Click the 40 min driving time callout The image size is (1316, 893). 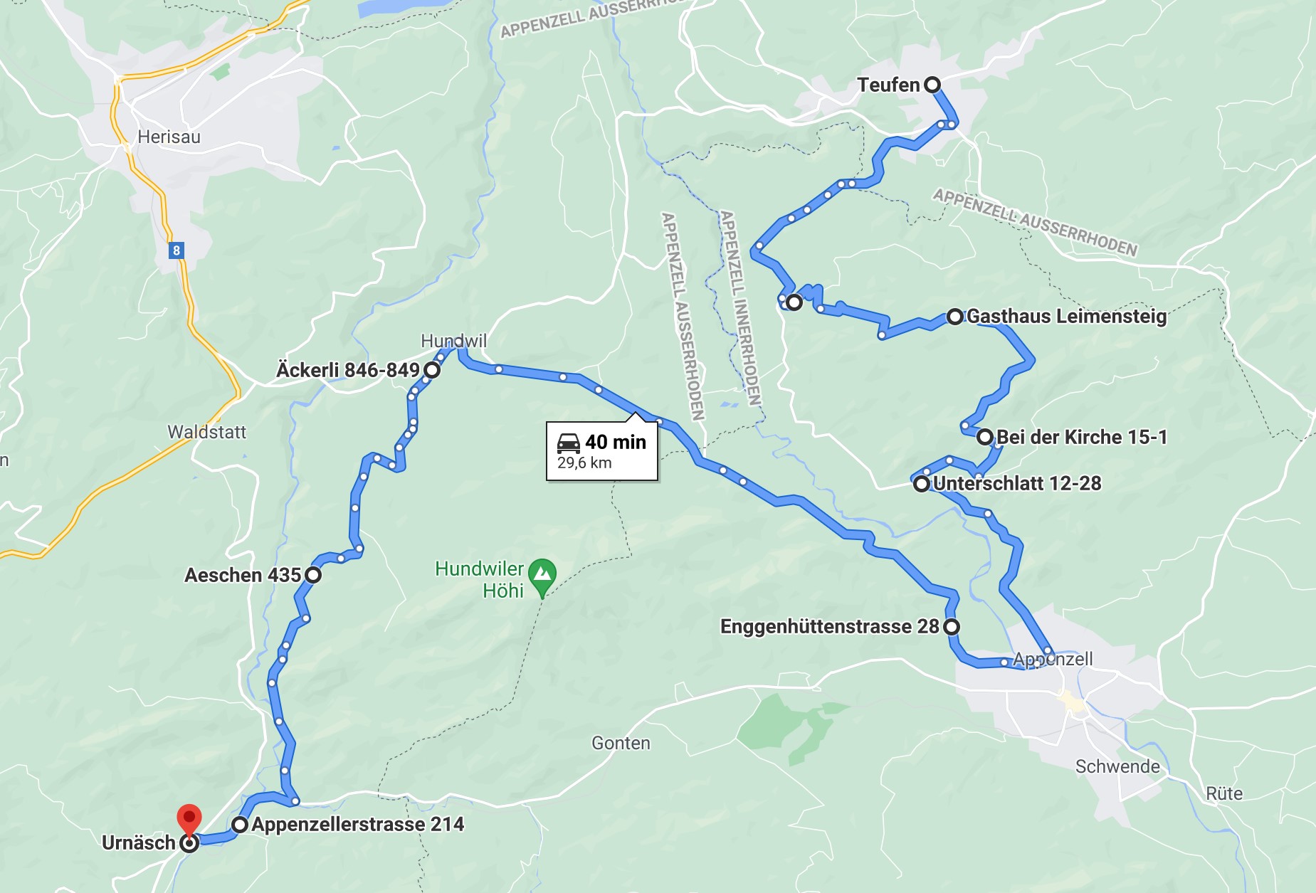point(602,452)
